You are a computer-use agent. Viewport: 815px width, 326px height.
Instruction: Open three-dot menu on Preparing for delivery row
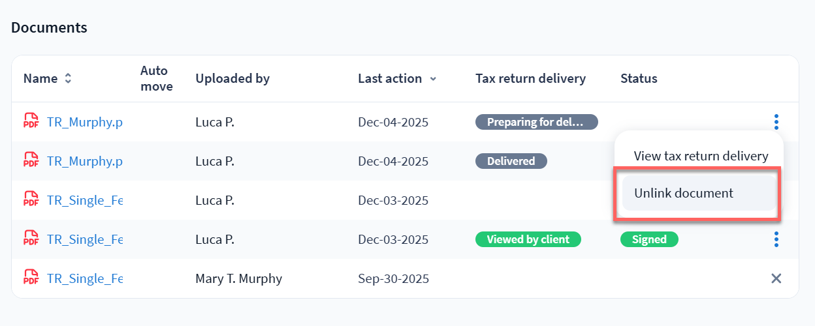click(776, 122)
